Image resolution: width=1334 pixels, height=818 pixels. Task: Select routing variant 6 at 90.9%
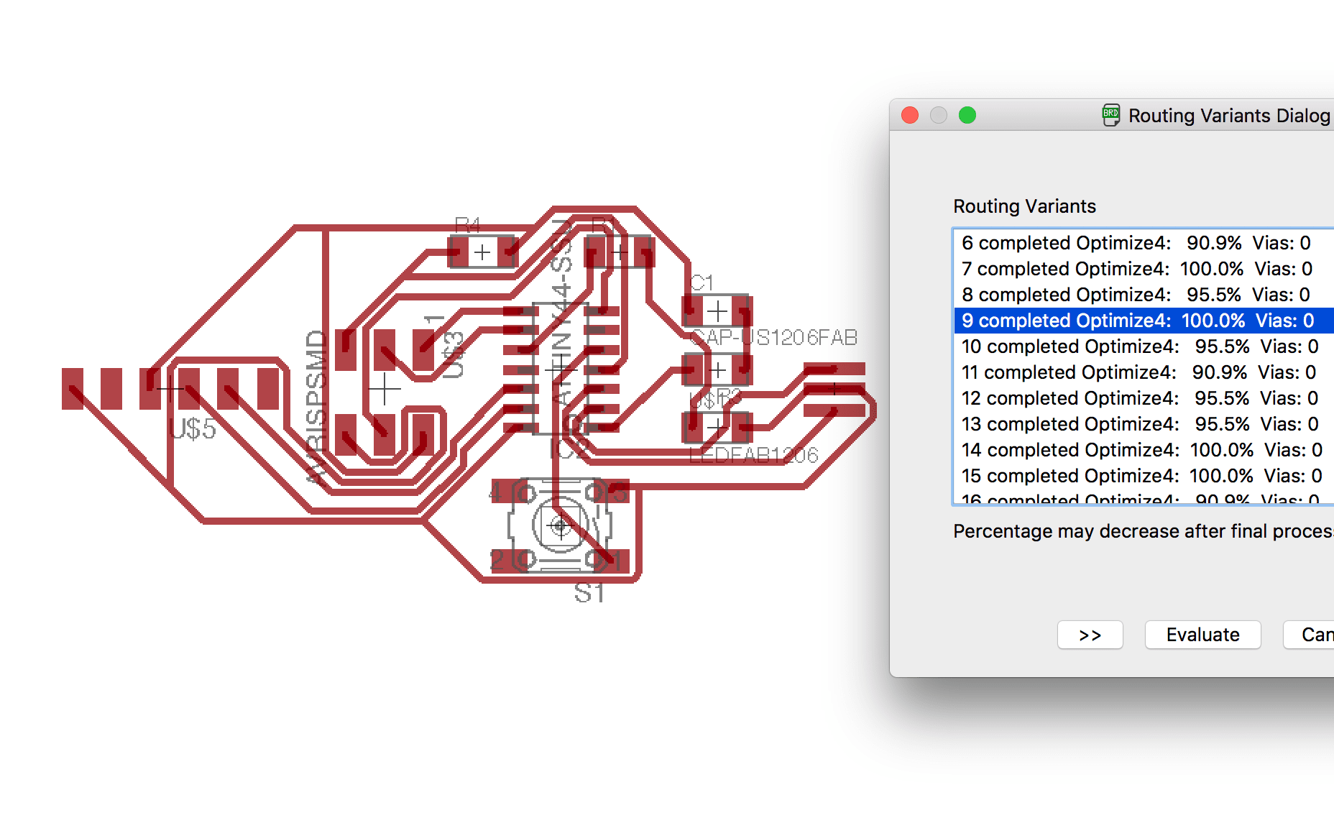pyautogui.click(x=1144, y=243)
